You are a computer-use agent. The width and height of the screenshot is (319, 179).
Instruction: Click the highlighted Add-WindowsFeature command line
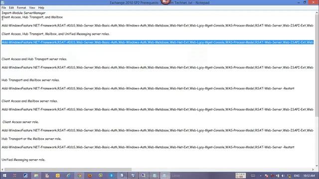click(x=158, y=42)
